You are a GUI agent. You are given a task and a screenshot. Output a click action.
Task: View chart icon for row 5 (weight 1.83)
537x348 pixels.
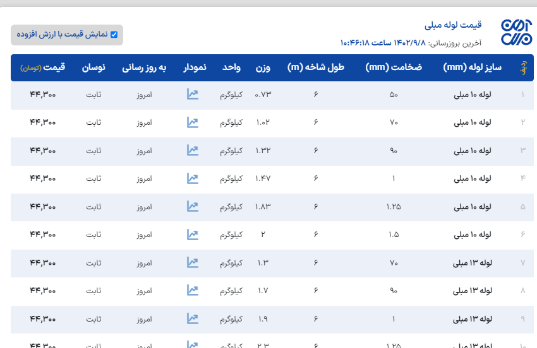193,206
